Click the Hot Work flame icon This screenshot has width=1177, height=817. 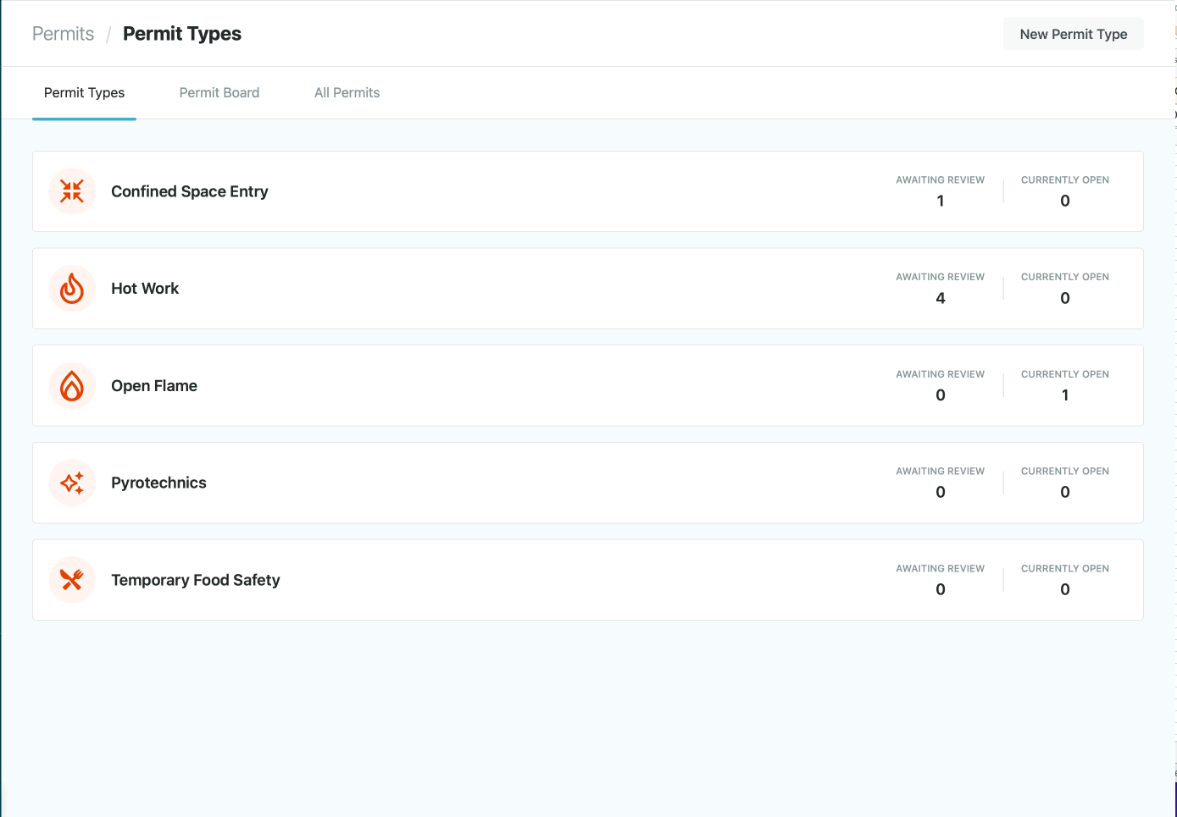click(x=72, y=289)
